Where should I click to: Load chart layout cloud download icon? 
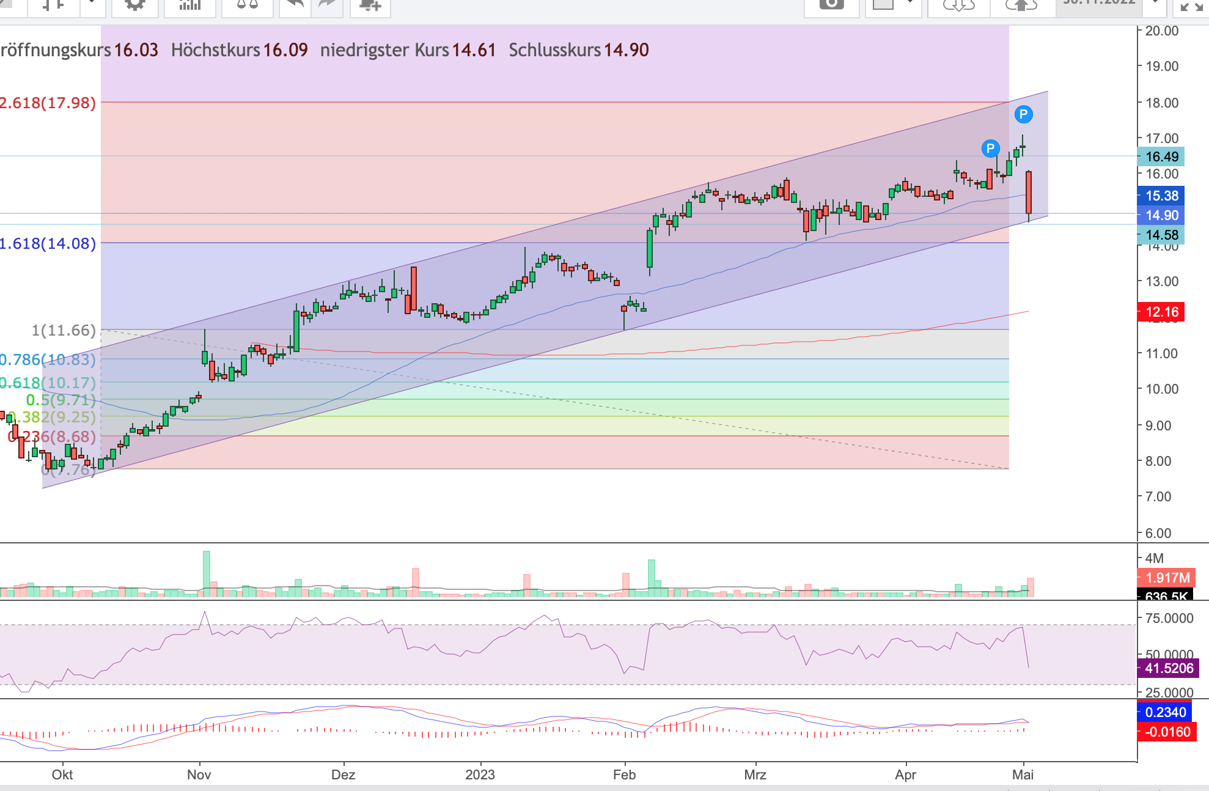[x=958, y=5]
